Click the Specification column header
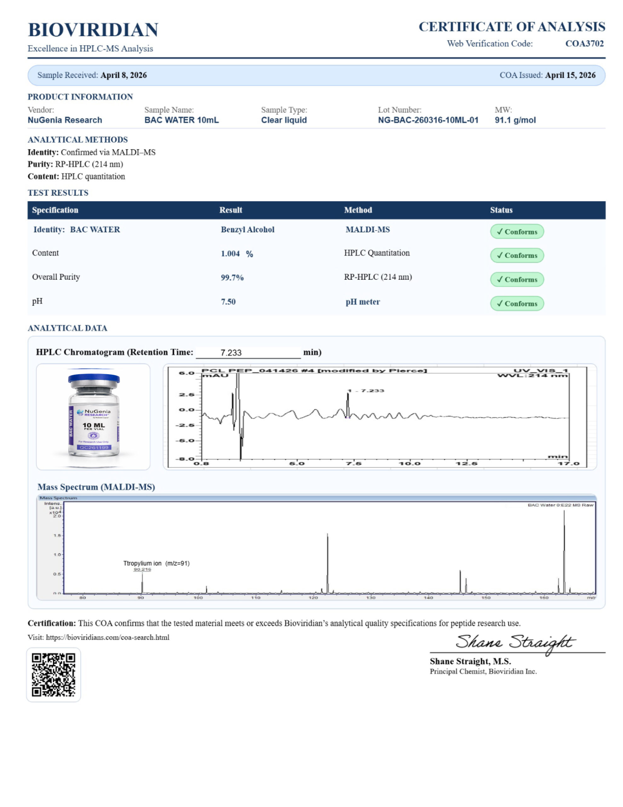 click(55, 210)
